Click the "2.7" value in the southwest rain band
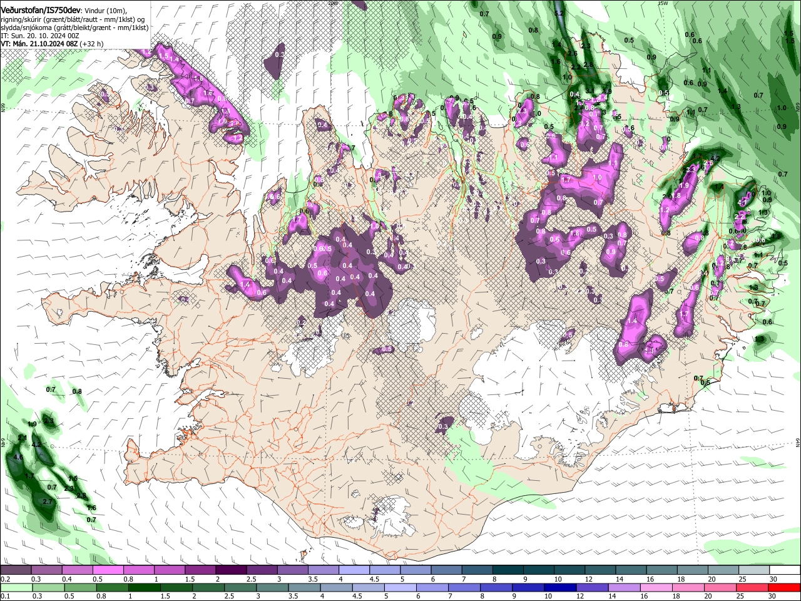The image size is (801, 601). click(48, 502)
